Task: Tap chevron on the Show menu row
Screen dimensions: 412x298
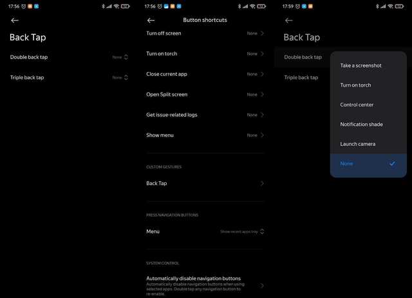Action: point(262,136)
